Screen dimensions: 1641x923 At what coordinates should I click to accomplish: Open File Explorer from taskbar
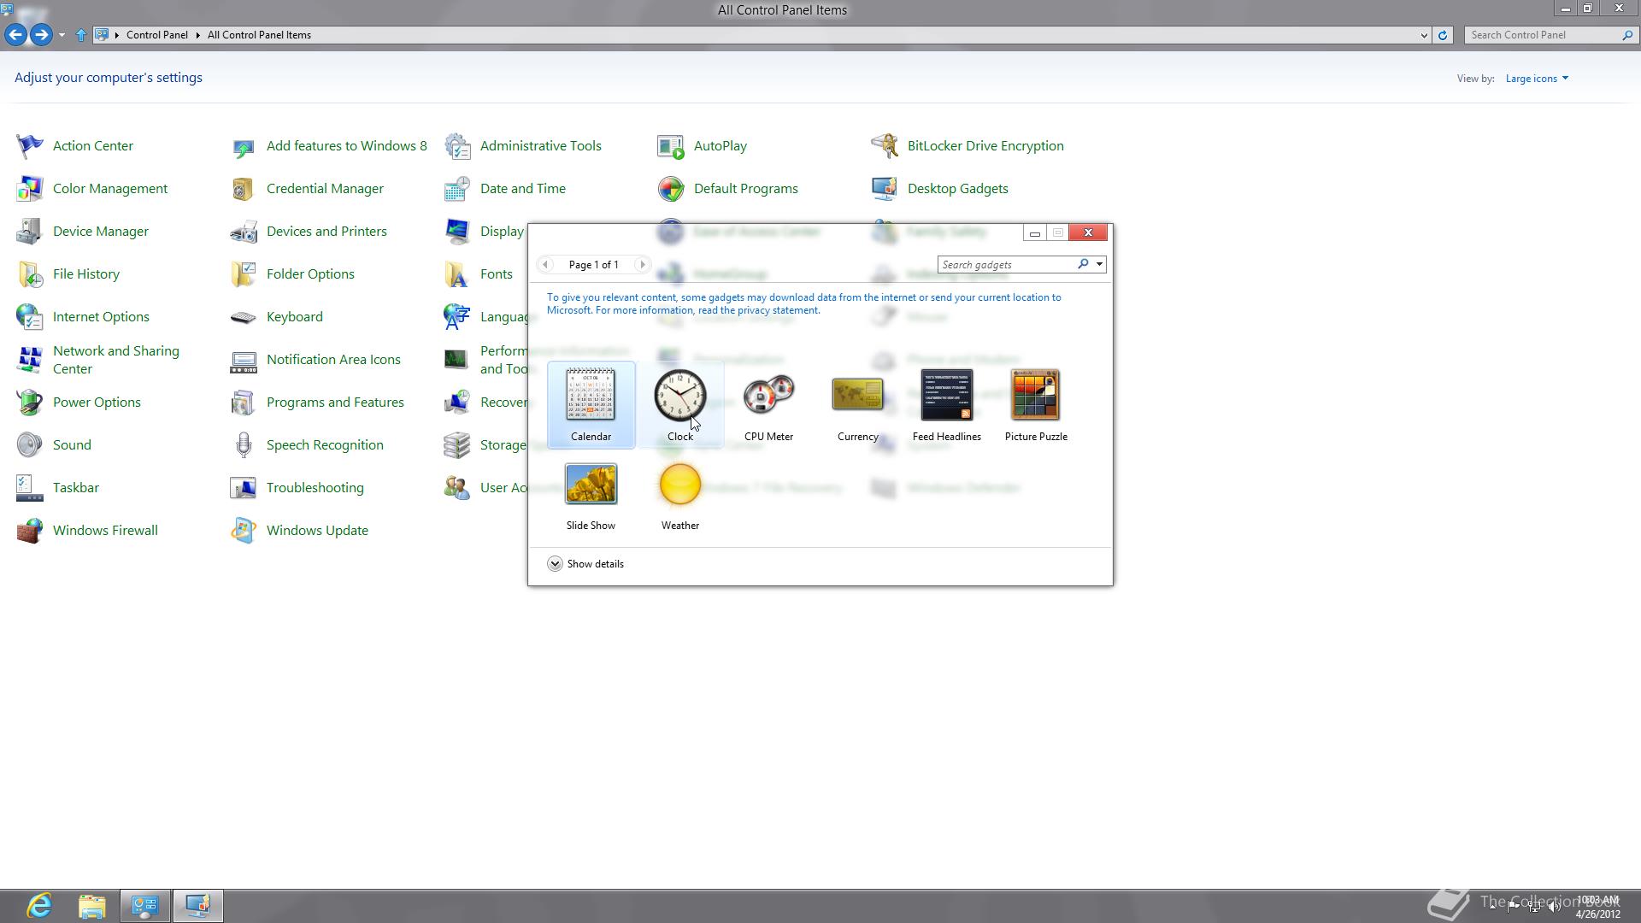click(92, 906)
